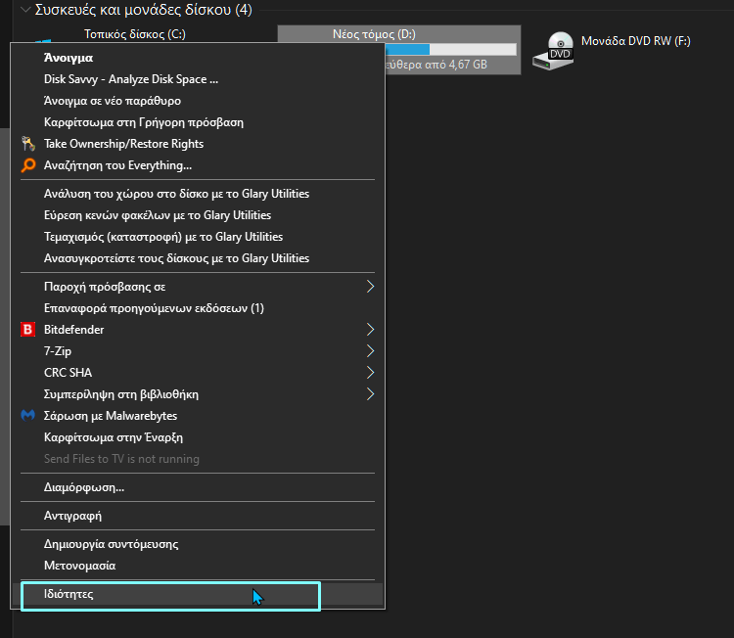Open the 7-Zip menu entry
734x638 pixels.
198,351
